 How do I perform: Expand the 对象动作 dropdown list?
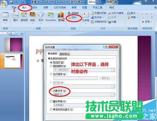pos(113,94)
